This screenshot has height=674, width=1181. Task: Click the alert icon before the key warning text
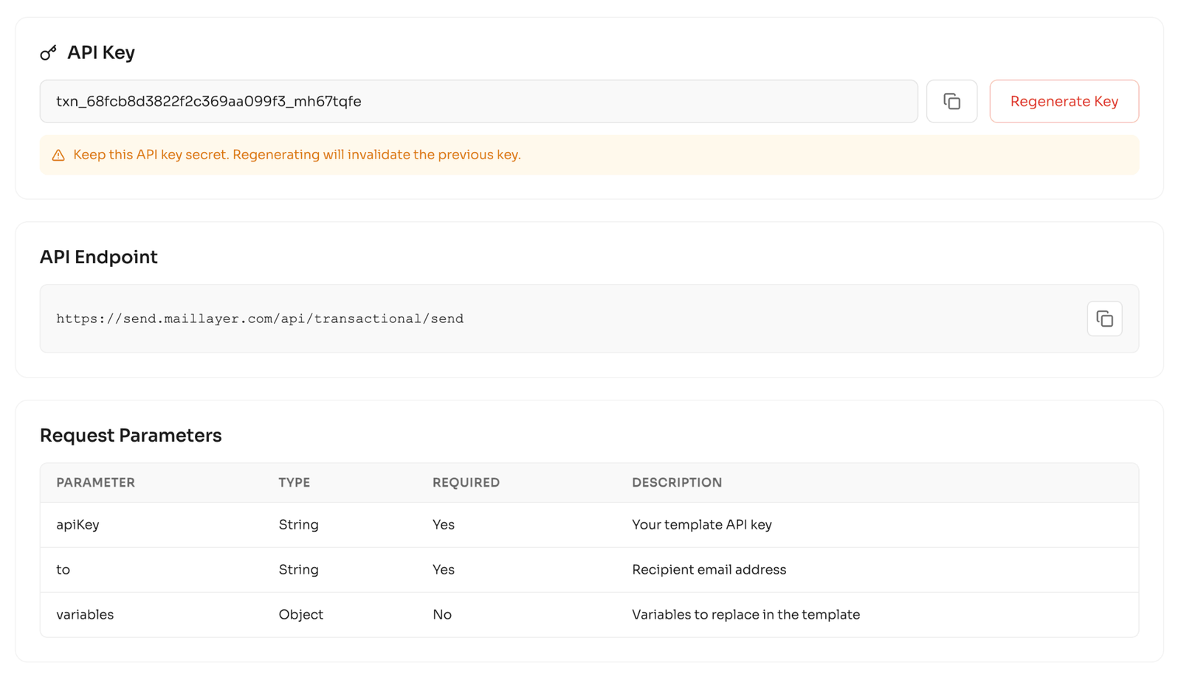click(58, 155)
